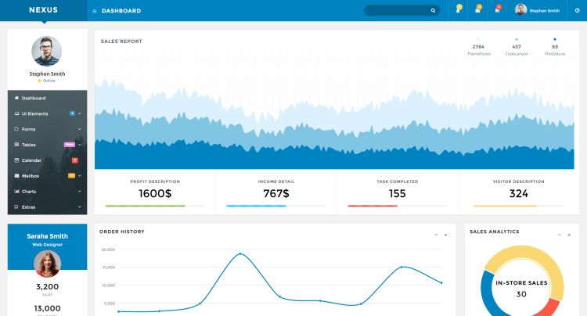The height and width of the screenshot is (316, 587).
Task: Select Forms menu label
Action: [28, 129]
